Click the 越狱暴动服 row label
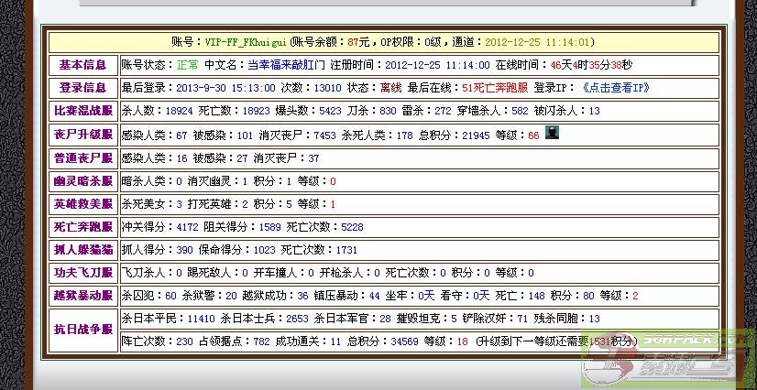757x390 pixels. 82,296
